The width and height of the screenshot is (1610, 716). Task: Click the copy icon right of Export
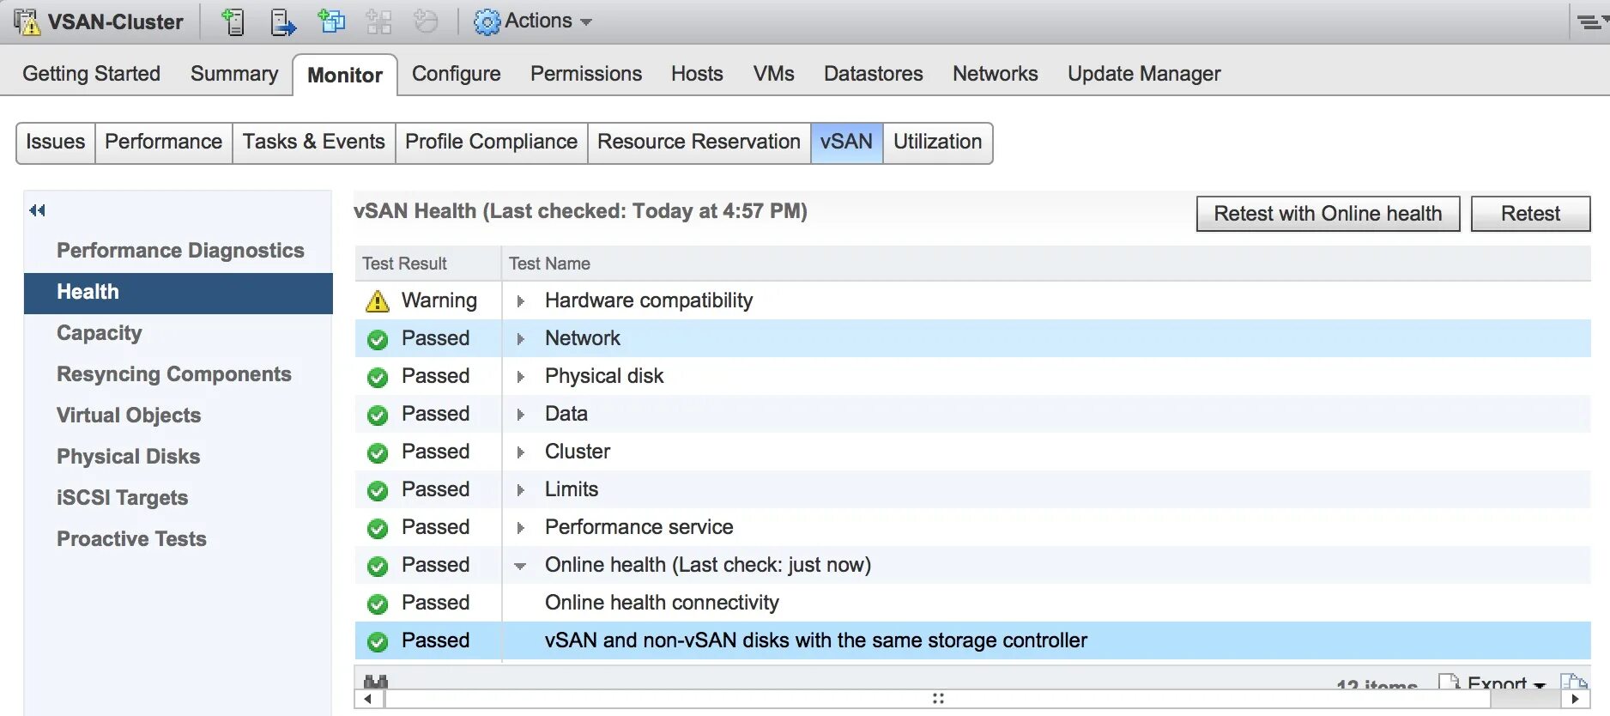coord(1574,682)
